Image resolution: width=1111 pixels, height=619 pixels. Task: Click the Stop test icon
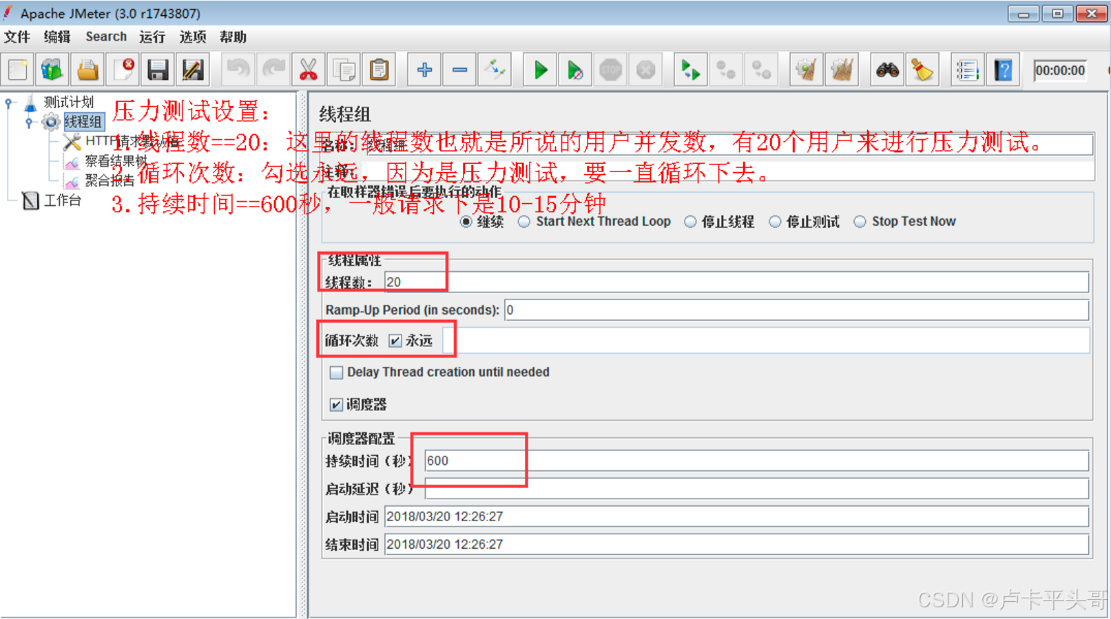(610, 70)
